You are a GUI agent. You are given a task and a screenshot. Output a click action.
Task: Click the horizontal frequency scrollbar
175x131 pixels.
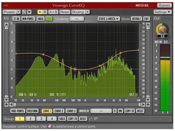(77, 105)
